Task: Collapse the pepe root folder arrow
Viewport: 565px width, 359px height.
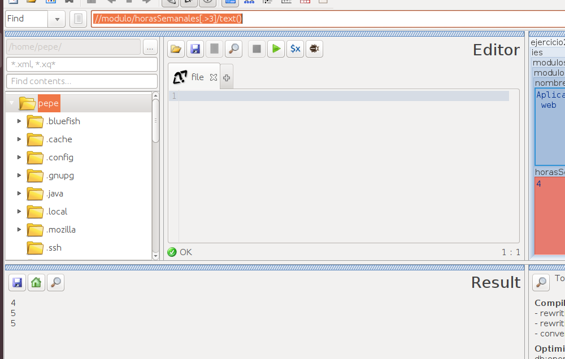Action: pyautogui.click(x=11, y=103)
